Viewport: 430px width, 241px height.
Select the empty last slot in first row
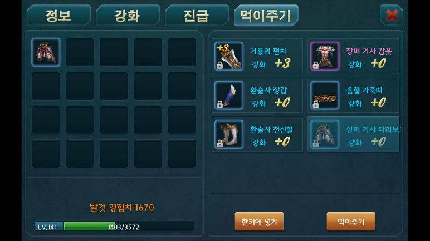182,52
